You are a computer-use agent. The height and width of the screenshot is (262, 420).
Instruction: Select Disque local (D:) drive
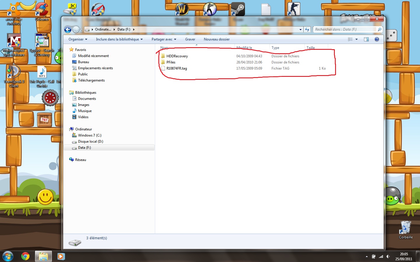pyautogui.click(x=90, y=141)
